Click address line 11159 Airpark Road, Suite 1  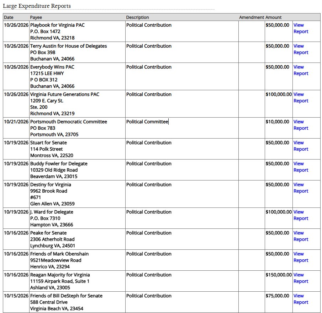pyautogui.click(x=60, y=281)
